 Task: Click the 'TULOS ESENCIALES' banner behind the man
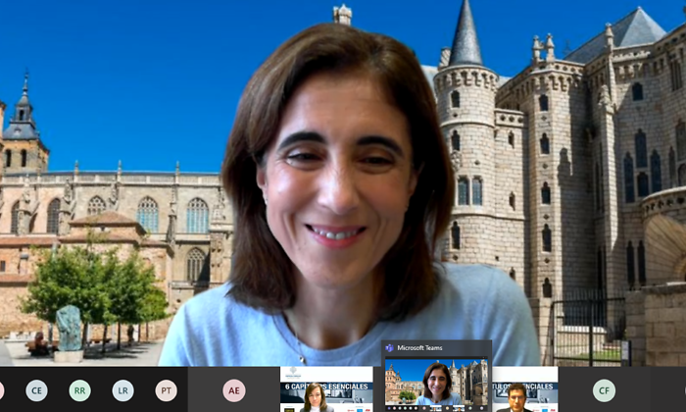click(x=523, y=386)
